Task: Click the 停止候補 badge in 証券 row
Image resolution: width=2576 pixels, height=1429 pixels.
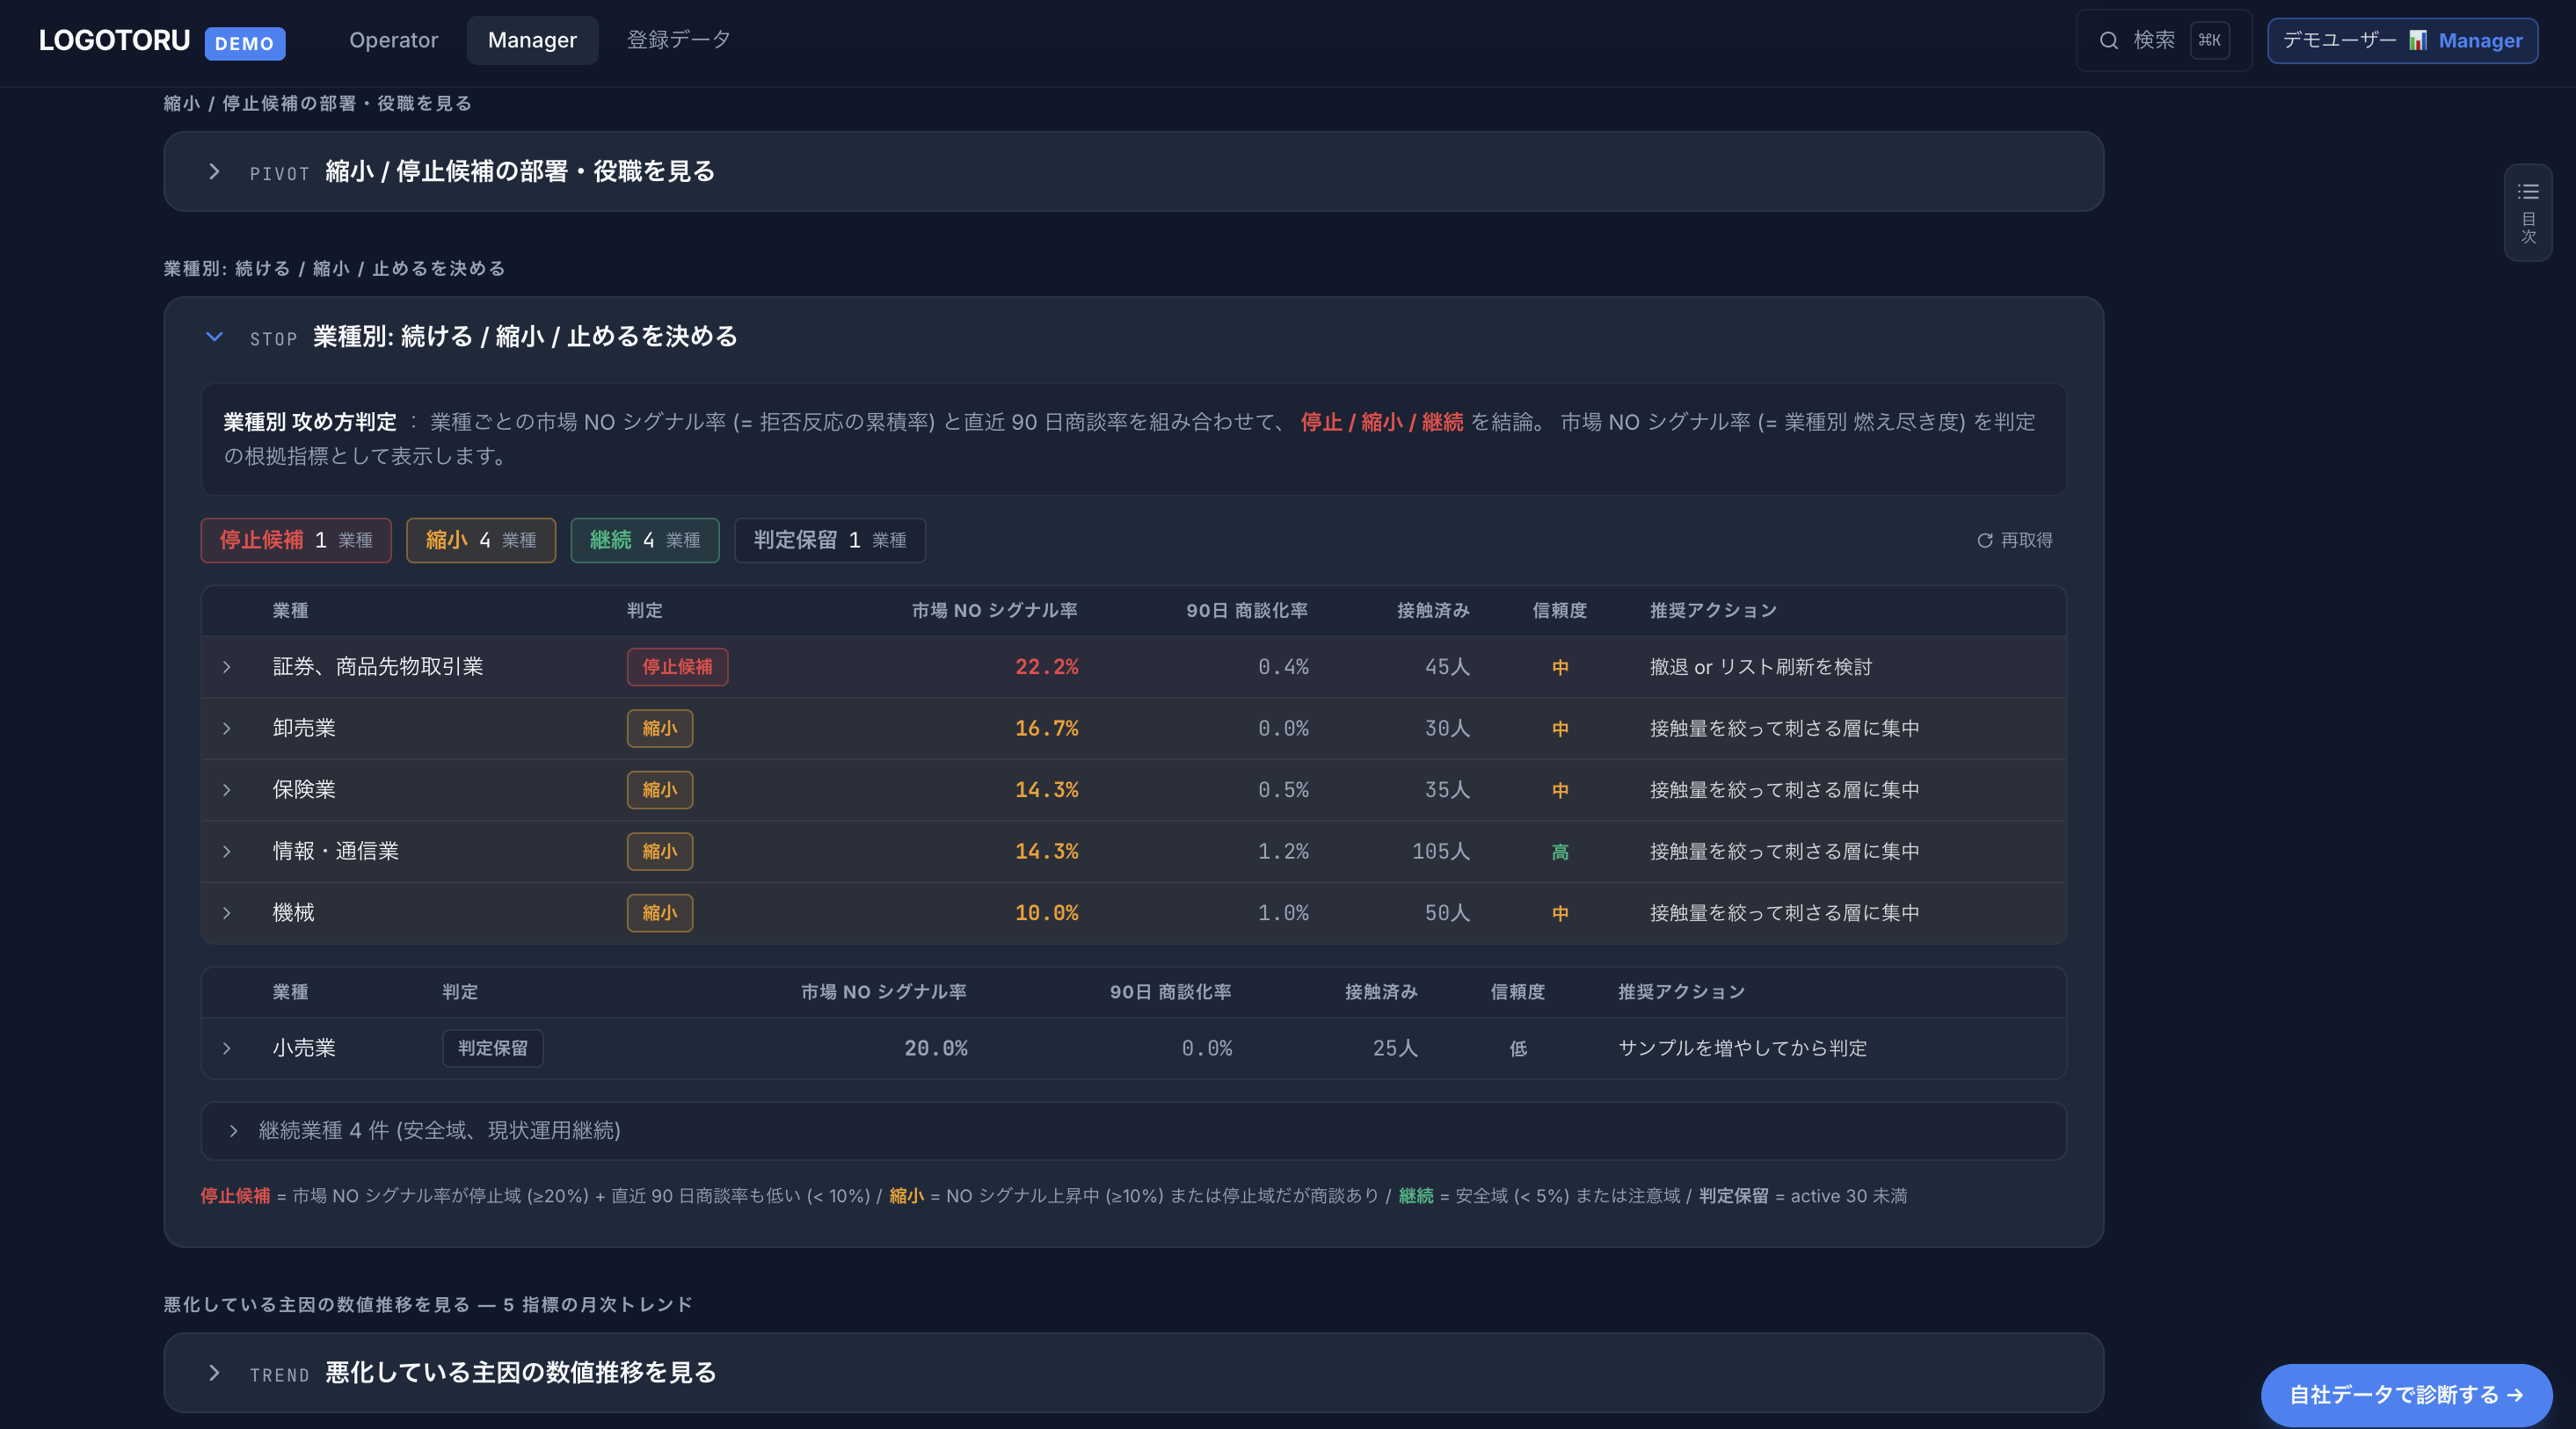Action: click(x=677, y=666)
